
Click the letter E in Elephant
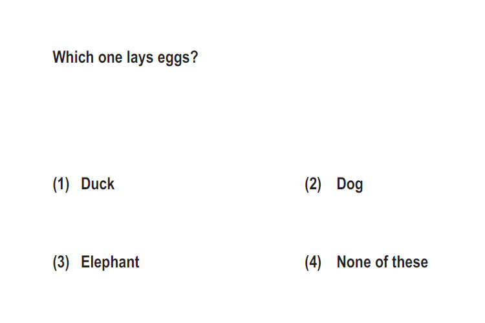tap(85, 262)
